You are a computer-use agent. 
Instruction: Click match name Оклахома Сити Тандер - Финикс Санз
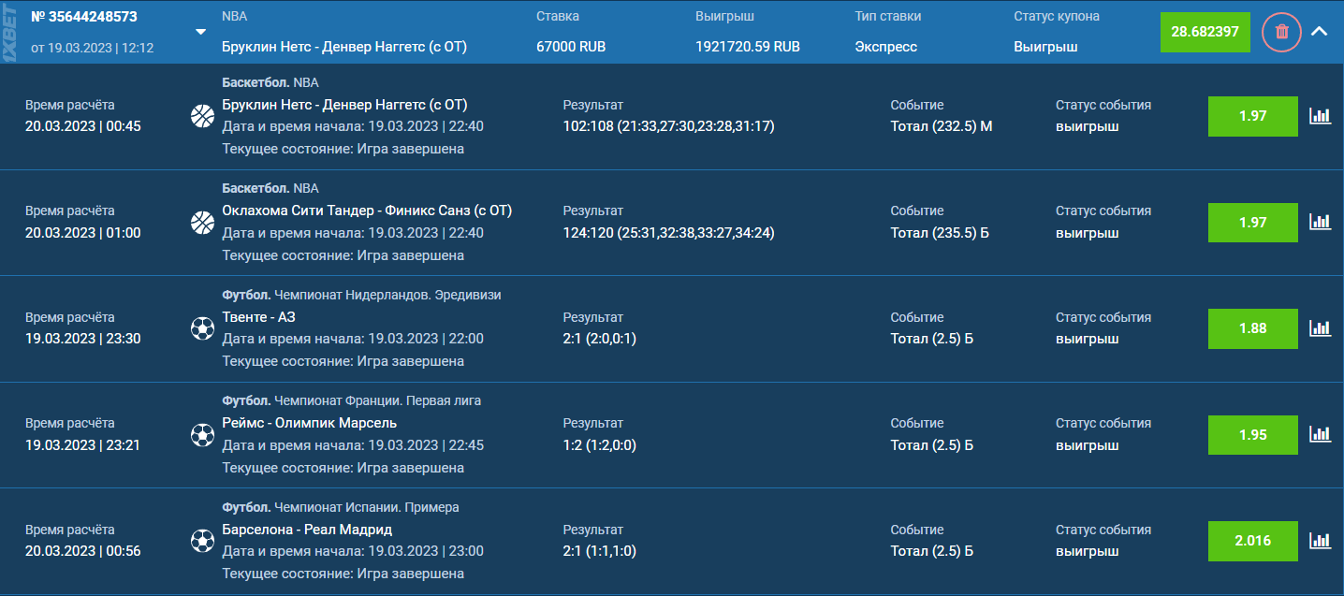[367, 211]
